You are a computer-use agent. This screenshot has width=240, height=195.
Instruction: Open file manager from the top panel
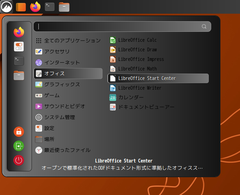pyautogui.click(x=64, y=7)
